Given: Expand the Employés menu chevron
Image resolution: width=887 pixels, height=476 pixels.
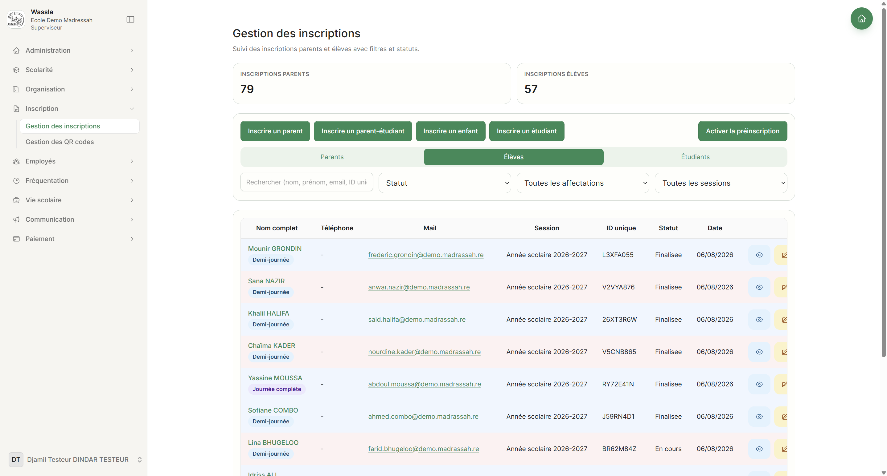Looking at the screenshot, I should pos(132,161).
